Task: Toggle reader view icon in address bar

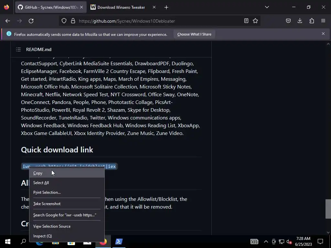Action: click(246, 21)
